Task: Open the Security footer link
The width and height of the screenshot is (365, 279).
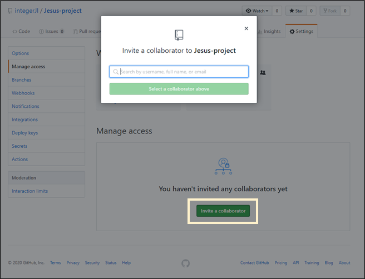Action: 92,263
